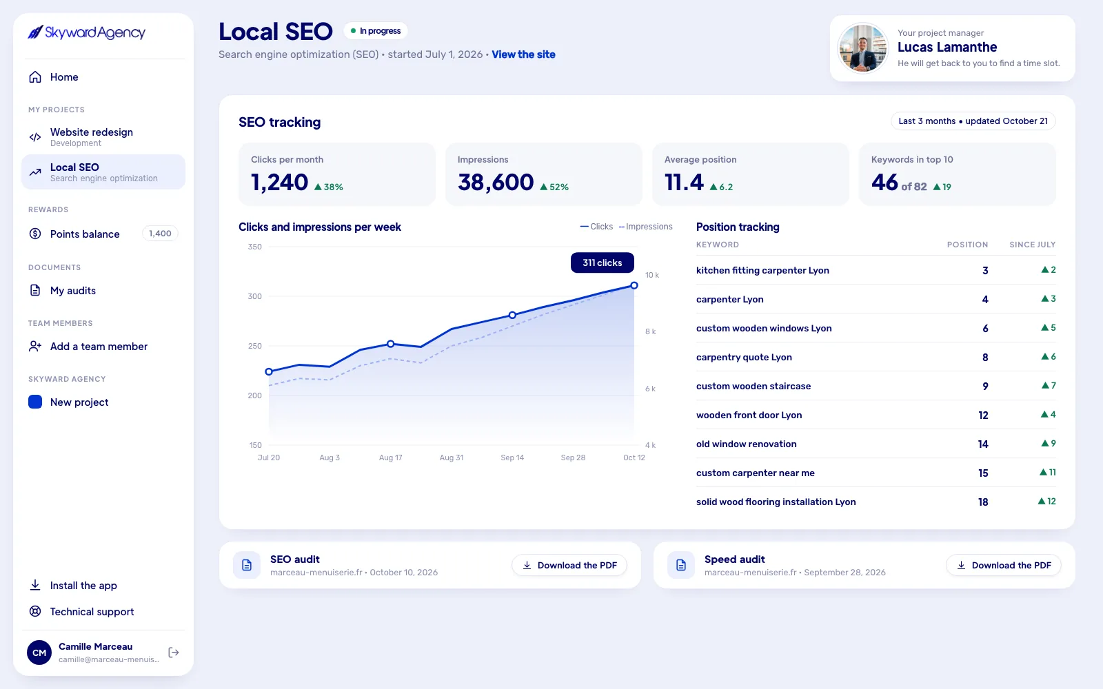Toggle the Clicks series in chart legend
The image size is (1103, 689).
point(597,227)
